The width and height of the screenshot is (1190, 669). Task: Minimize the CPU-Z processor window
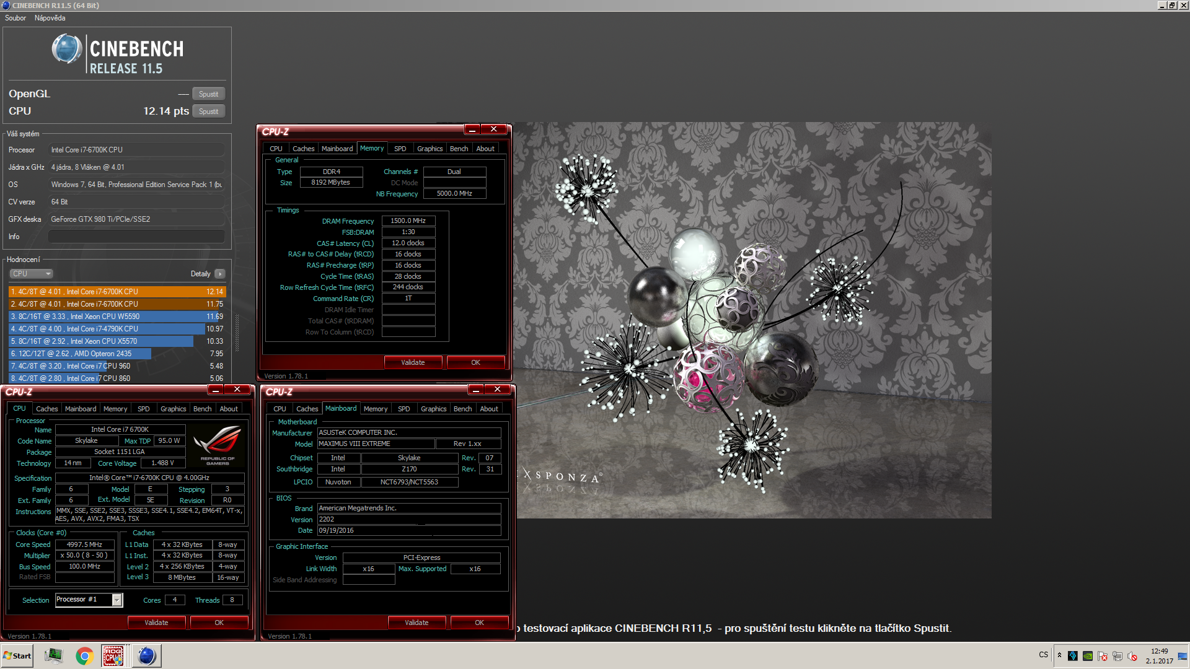[216, 390]
